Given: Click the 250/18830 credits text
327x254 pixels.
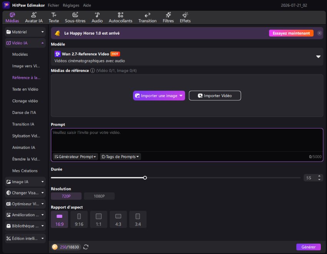Looking at the screenshot, I should click(69, 247).
